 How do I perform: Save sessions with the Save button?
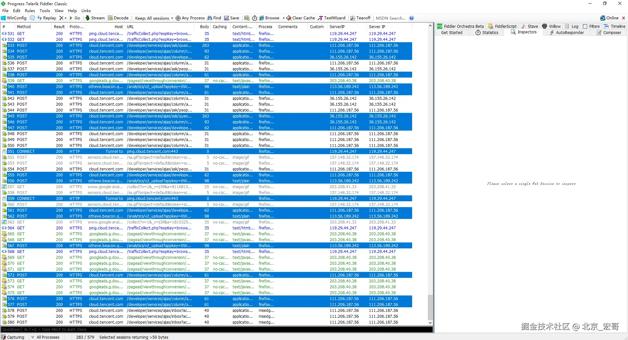(x=232, y=18)
